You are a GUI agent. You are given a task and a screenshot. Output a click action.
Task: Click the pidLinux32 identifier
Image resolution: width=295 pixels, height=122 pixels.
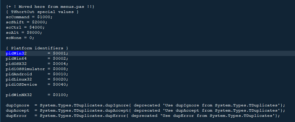[x=19, y=79]
